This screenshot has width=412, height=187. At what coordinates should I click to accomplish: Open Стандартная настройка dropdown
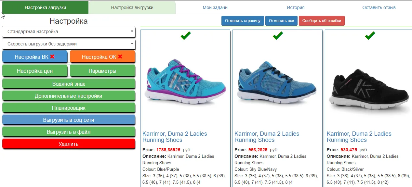[69, 32]
